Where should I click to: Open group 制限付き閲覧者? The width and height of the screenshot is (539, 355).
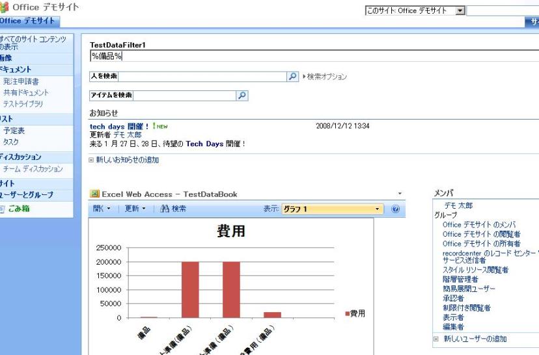[467, 308]
